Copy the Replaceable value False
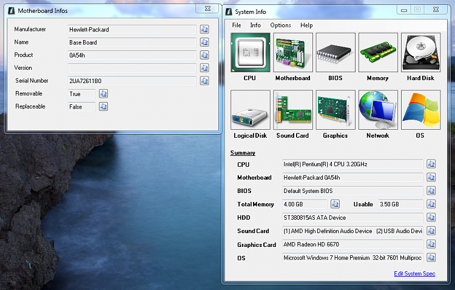The height and width of the screenshot is (290, 455). (103, 107)
